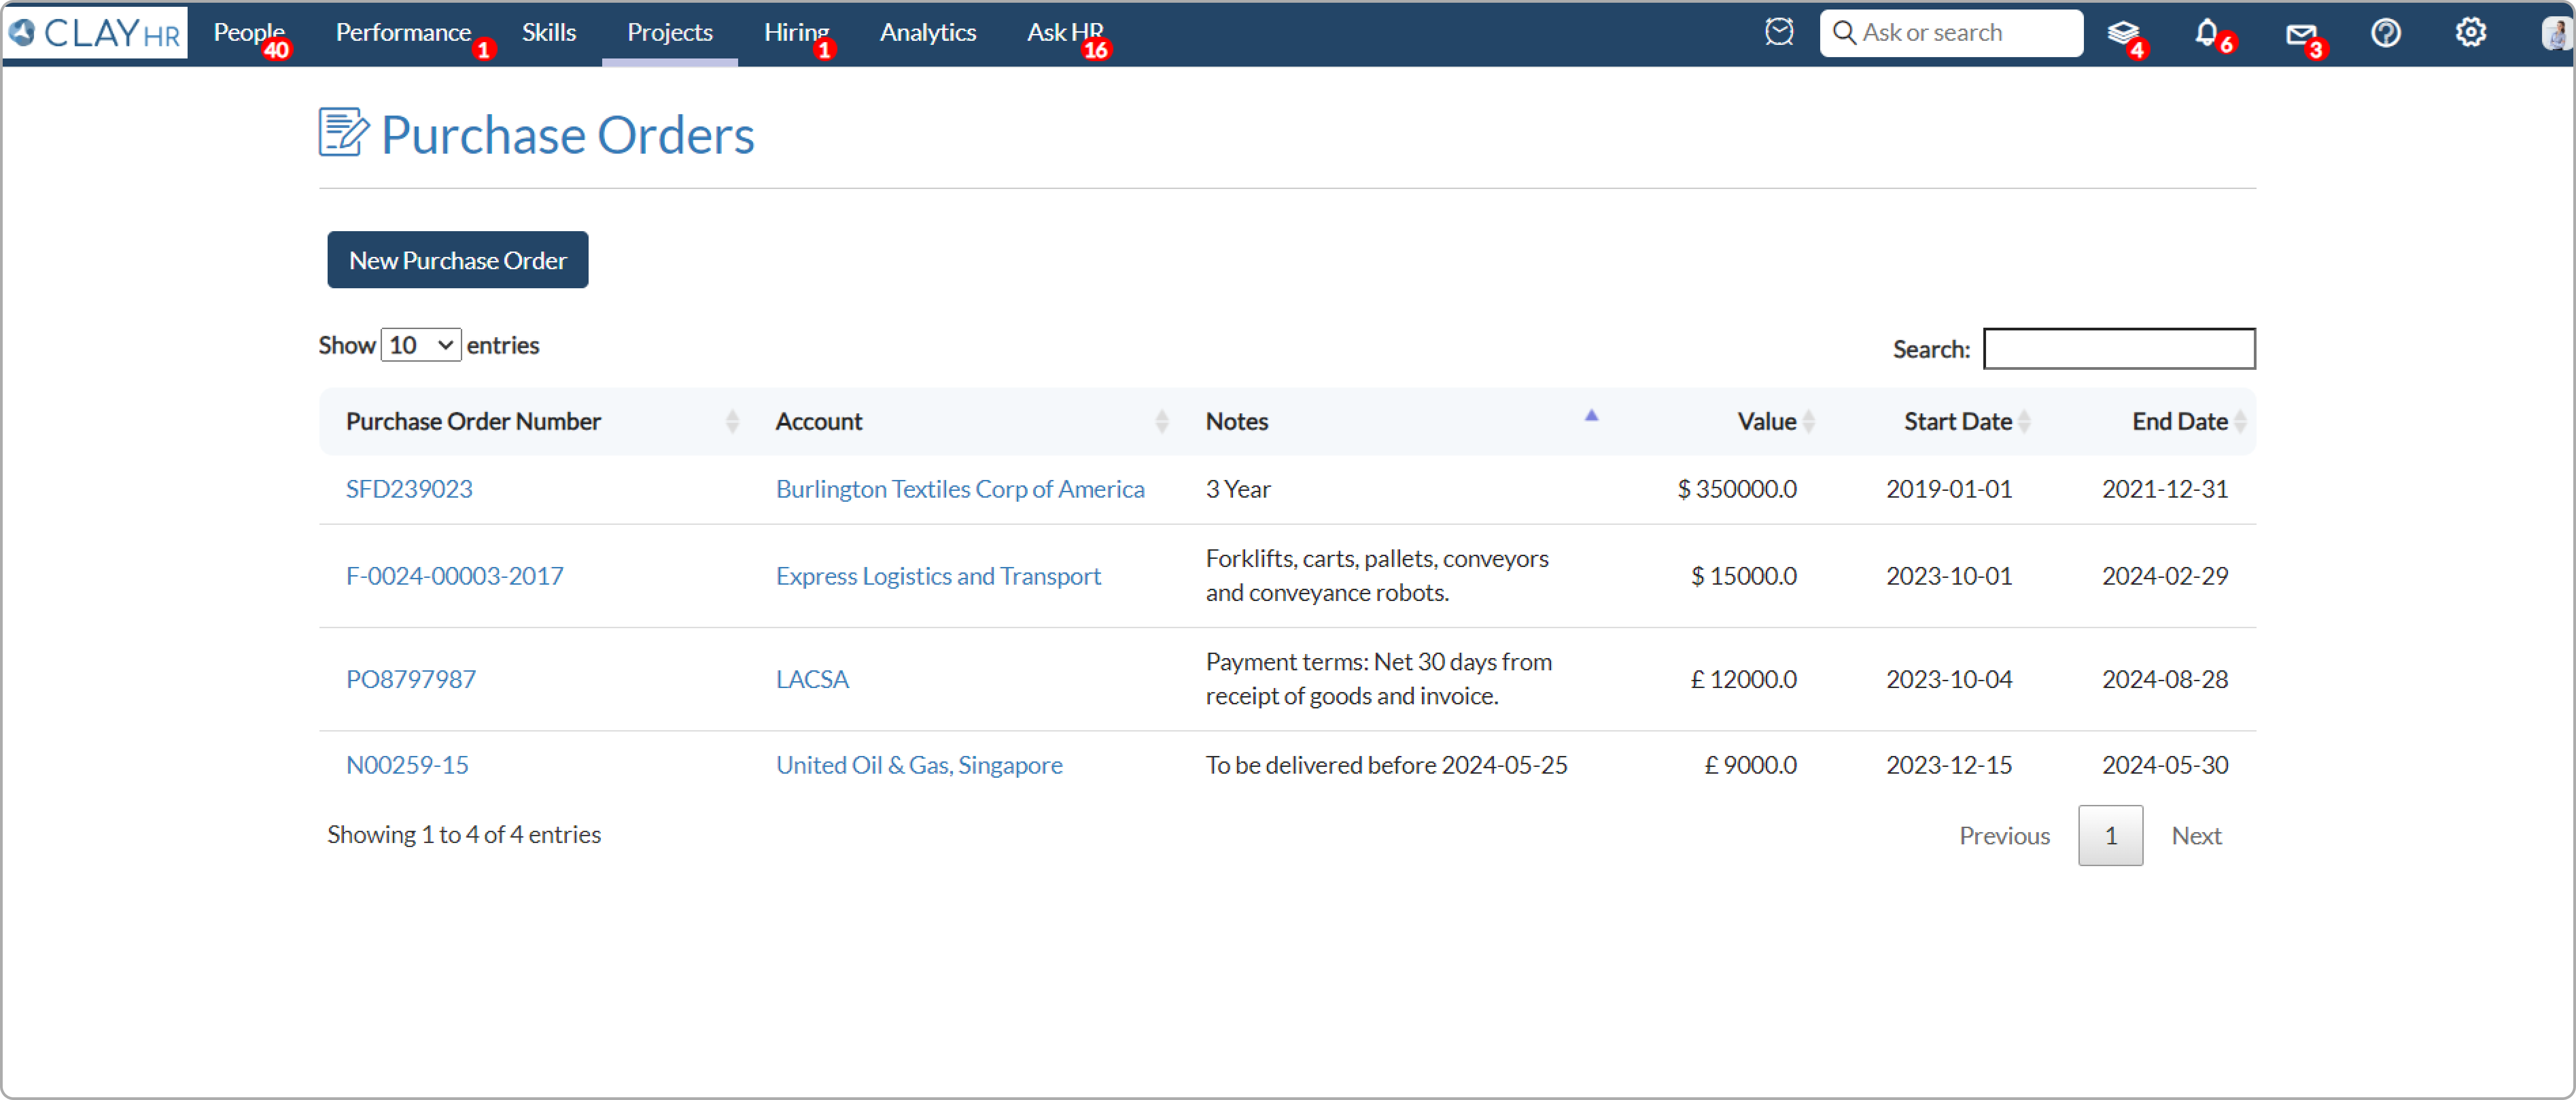The image size is (2576, 1100).
Task: Select page 1 in pagination
Action: [x=2111, y=836]
